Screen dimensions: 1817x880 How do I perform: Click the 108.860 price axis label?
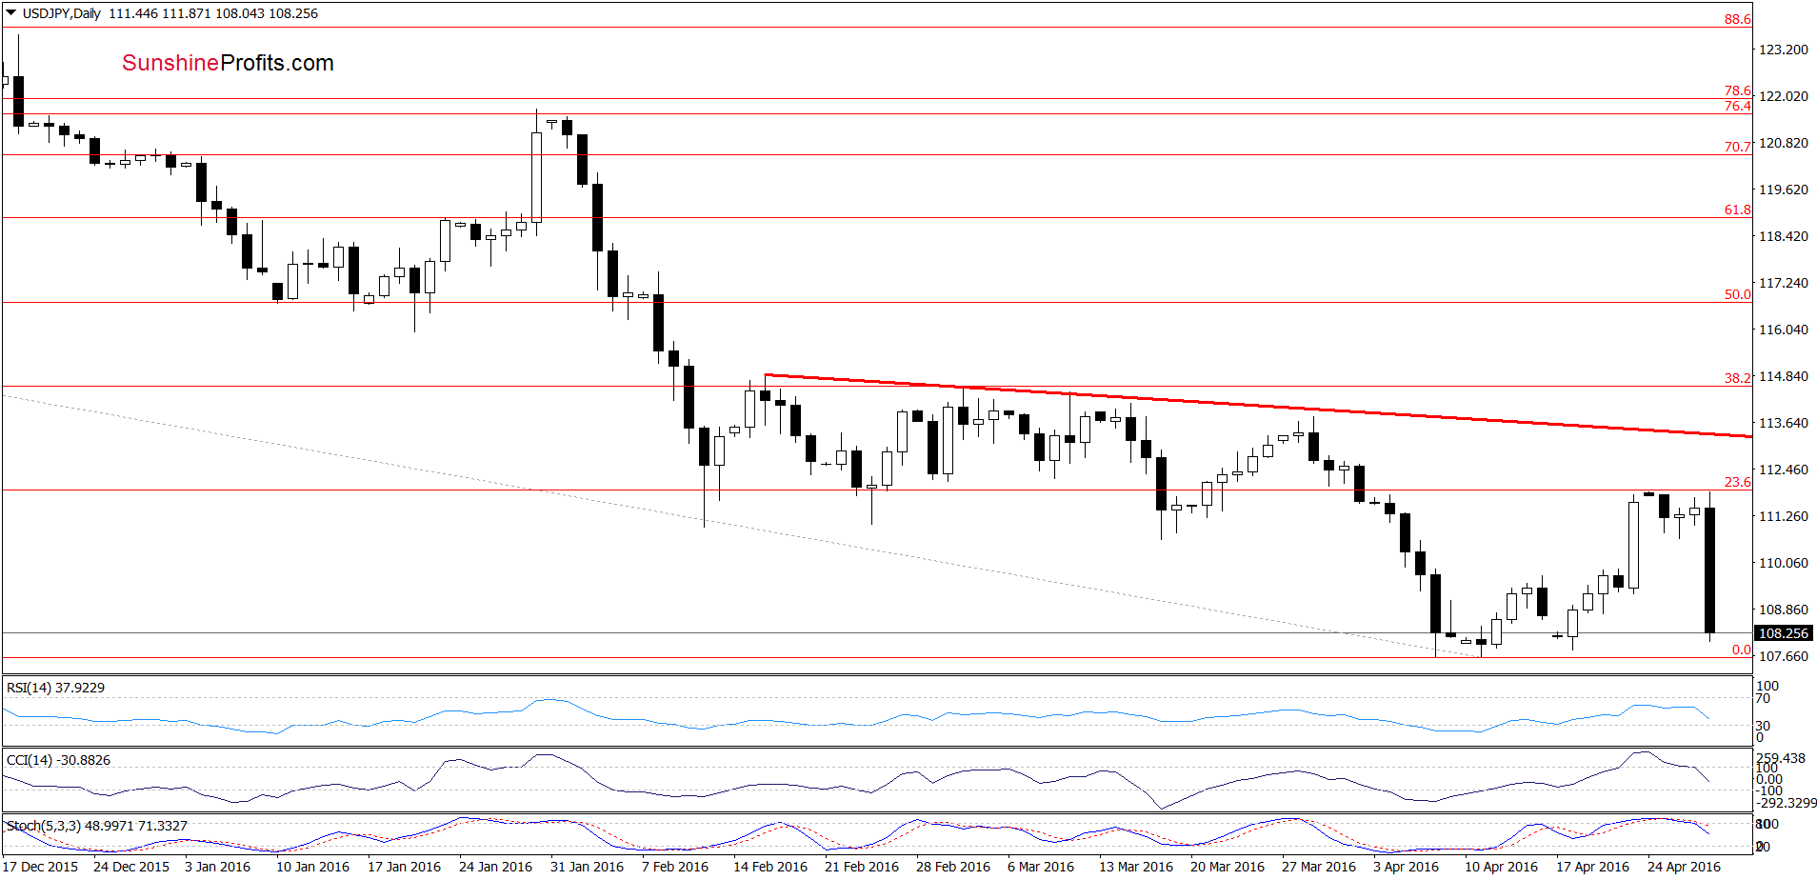pyautogui.click(x=1784, y=610)
